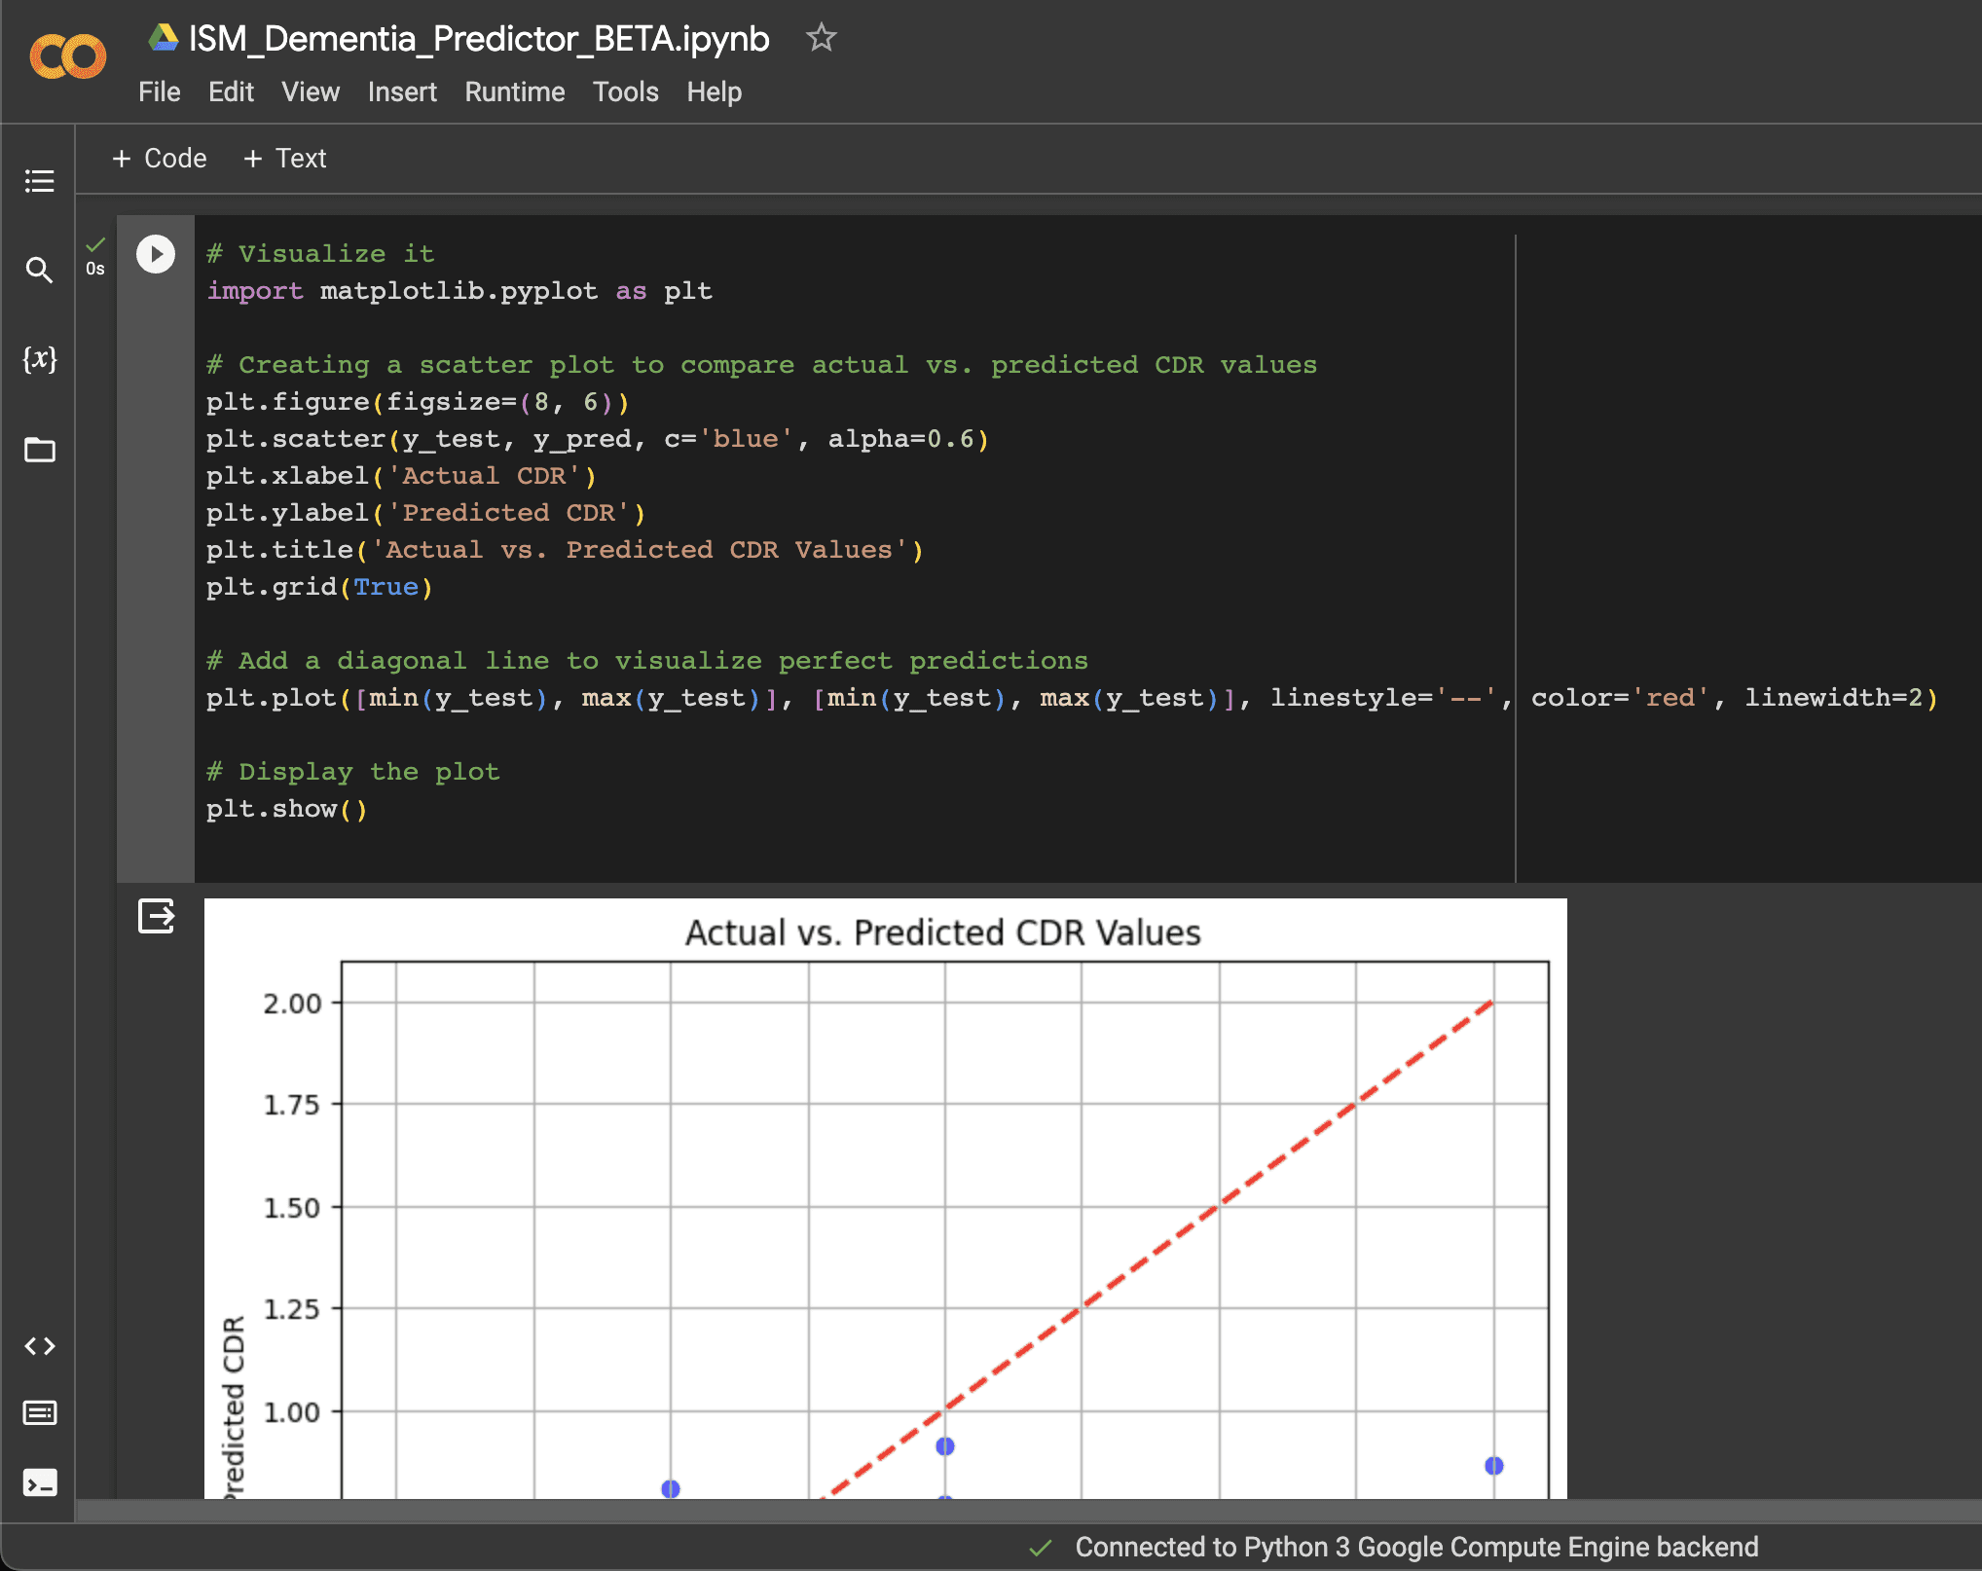
Task: Add a new Text cell
Action: [284, 158]
